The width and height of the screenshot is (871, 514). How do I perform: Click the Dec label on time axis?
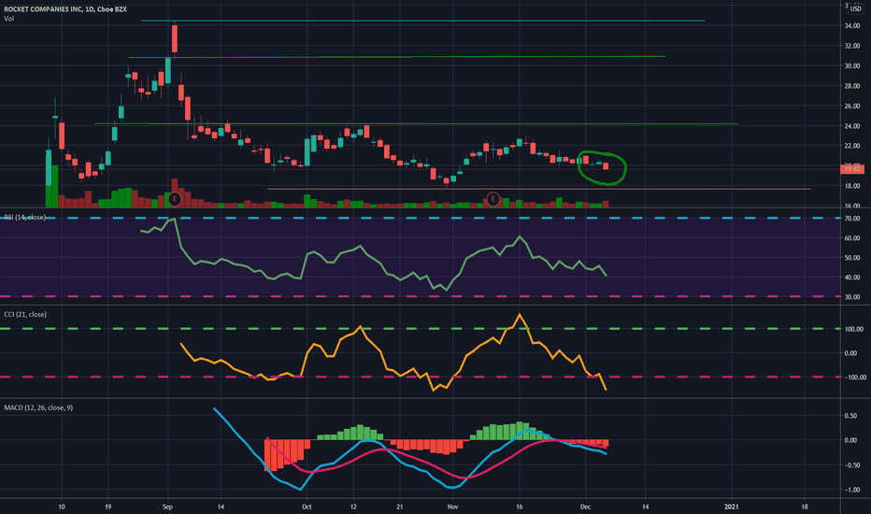pos(585,507)
